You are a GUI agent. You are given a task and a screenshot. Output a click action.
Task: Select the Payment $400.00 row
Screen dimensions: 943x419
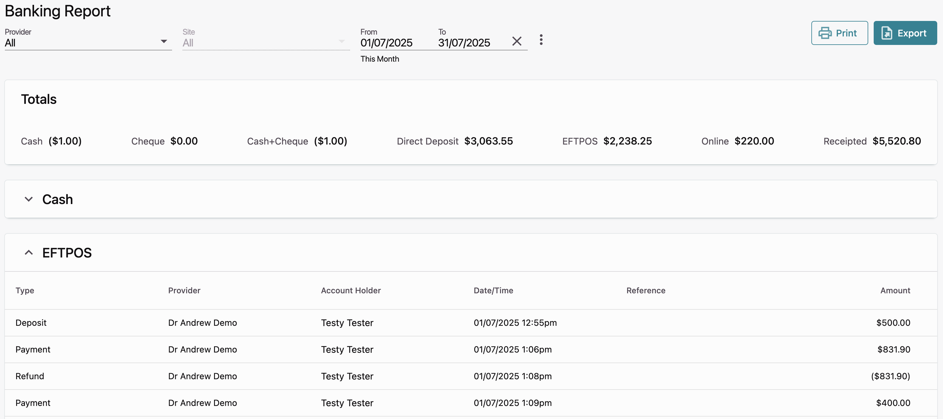pyautogui.click(x=471, y=403)
